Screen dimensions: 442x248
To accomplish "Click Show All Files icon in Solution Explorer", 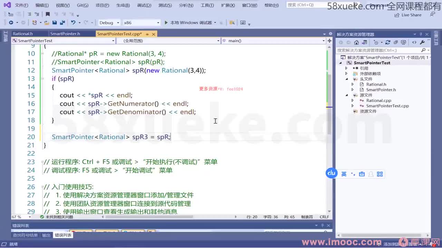I will pos(403,42).
